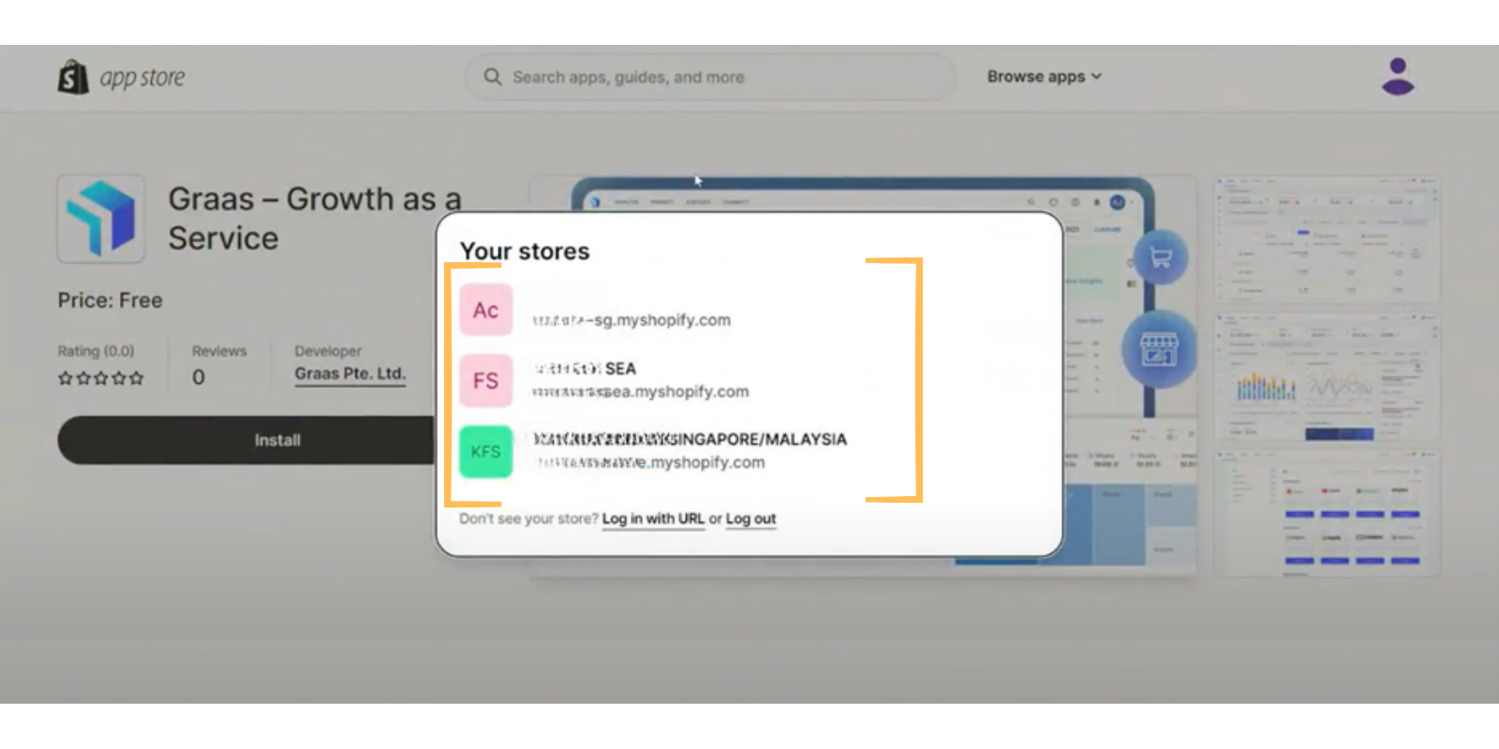The width and height of the screenshot is (1499, 749).
Task: Click the Graas app cube icon
Action: 101,218
